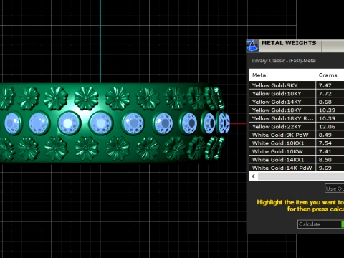Click the scrollbar left arrow in metal list
344x258 pixels.
click(x=254, y=176)
